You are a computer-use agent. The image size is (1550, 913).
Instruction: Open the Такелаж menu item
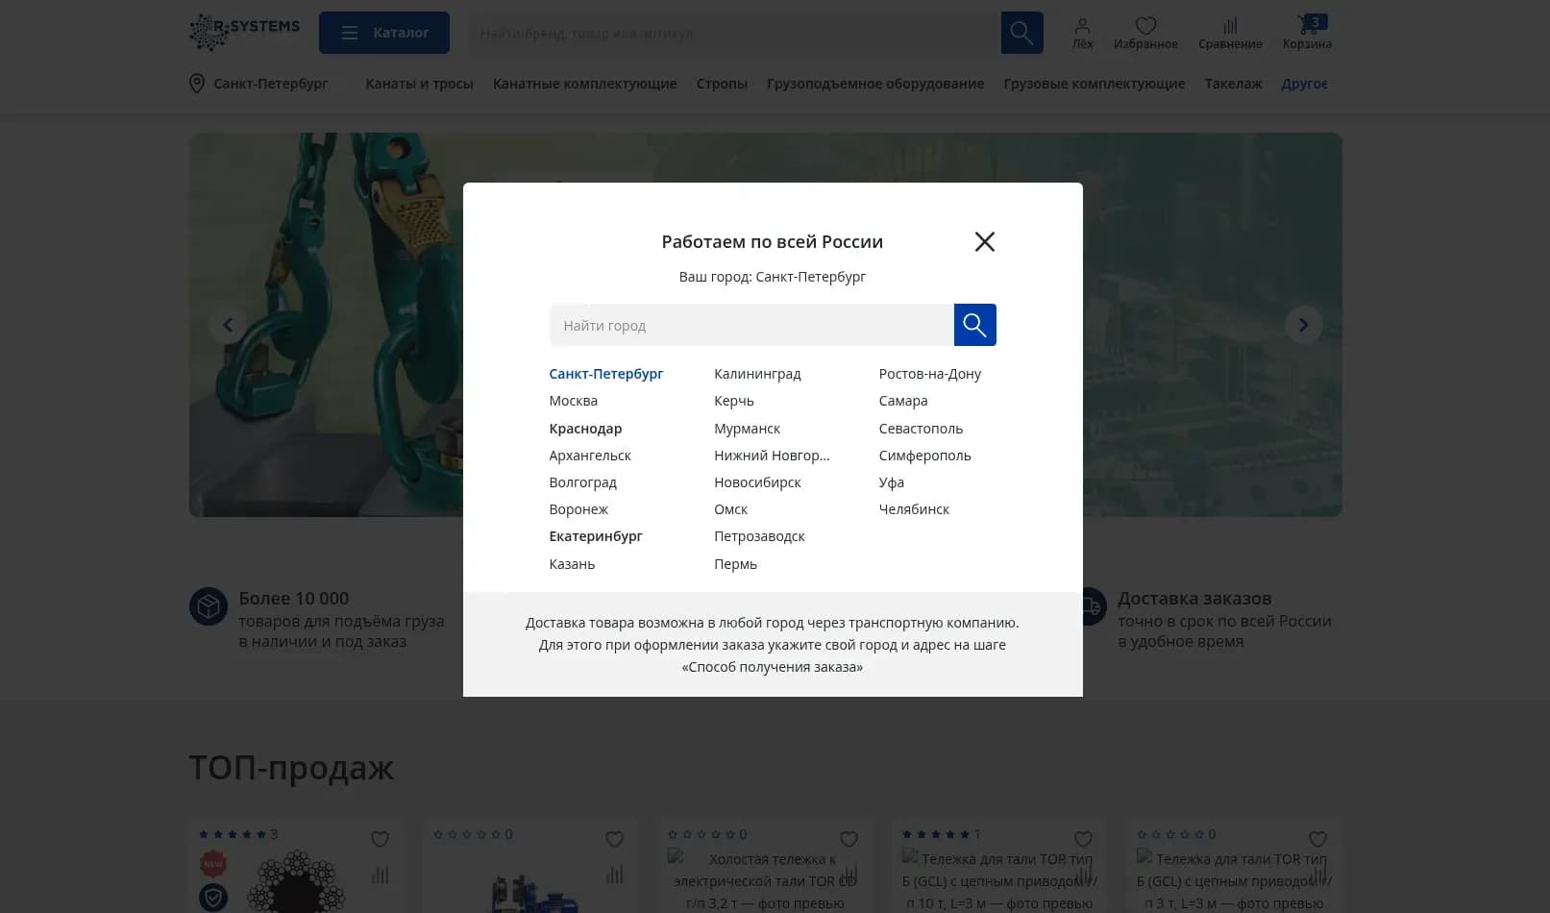pyautogui.click(x=1233, y=84)
